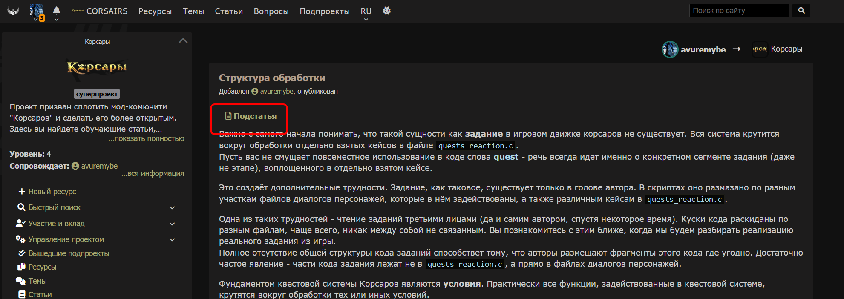
Task: Open the Статьи menu item
Action: coord(229,11)
